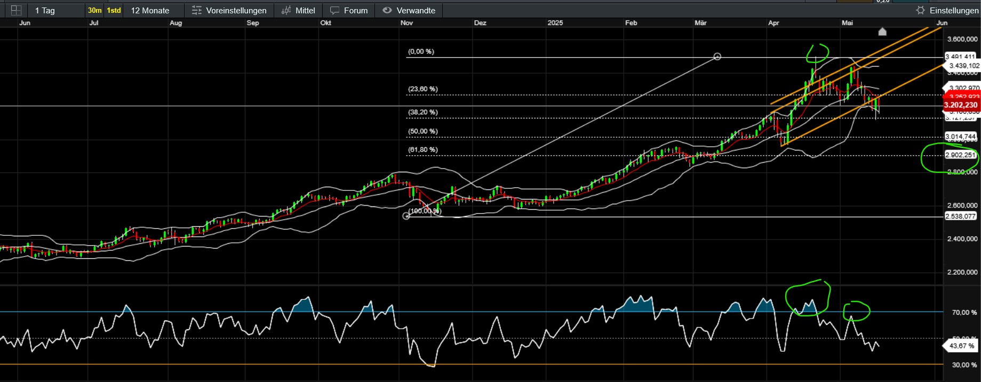The image size is (981, 382).
Task: Select the 2.902,251 price label on axis
Action: [x=960, y=155]
